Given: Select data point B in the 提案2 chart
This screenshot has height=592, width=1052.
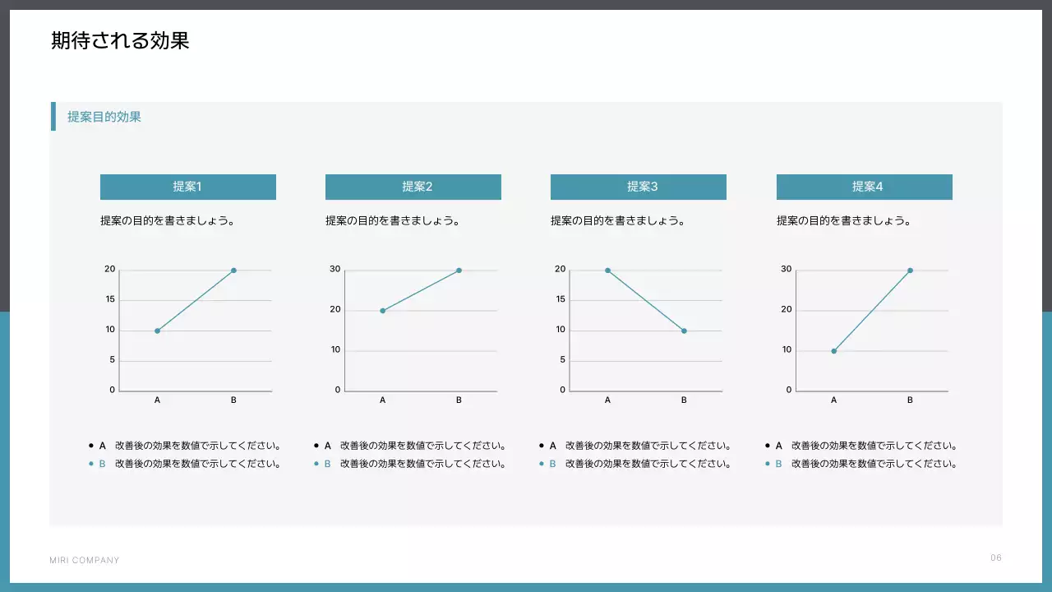Looking at the screenshot, I should (x=459, y=269).
